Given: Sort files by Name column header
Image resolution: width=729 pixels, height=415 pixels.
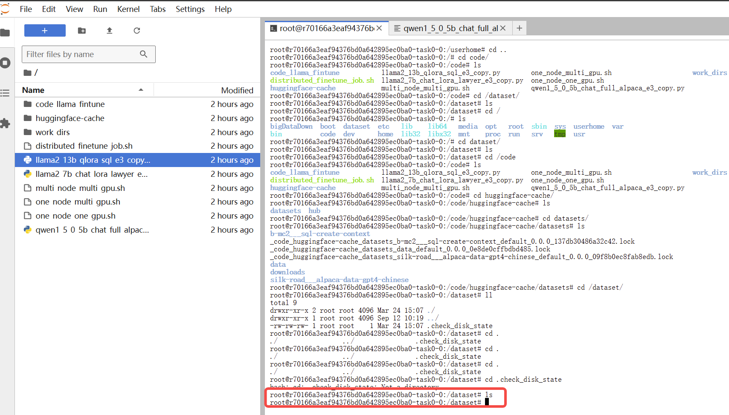Looking at the screenshot, I should point(33,90).
